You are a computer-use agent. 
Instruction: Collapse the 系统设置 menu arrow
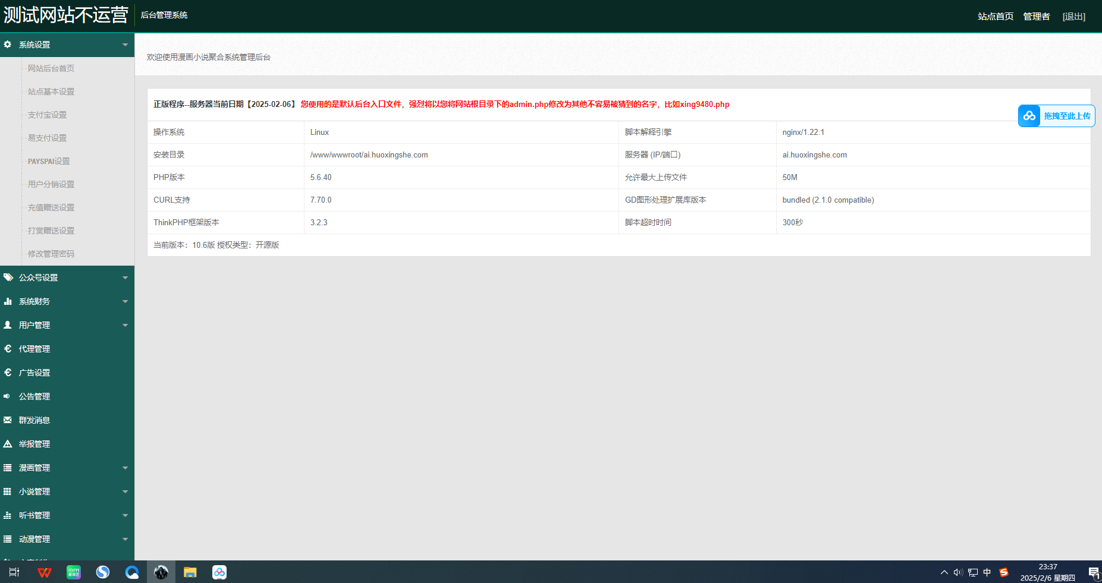[x=125, y=45]
